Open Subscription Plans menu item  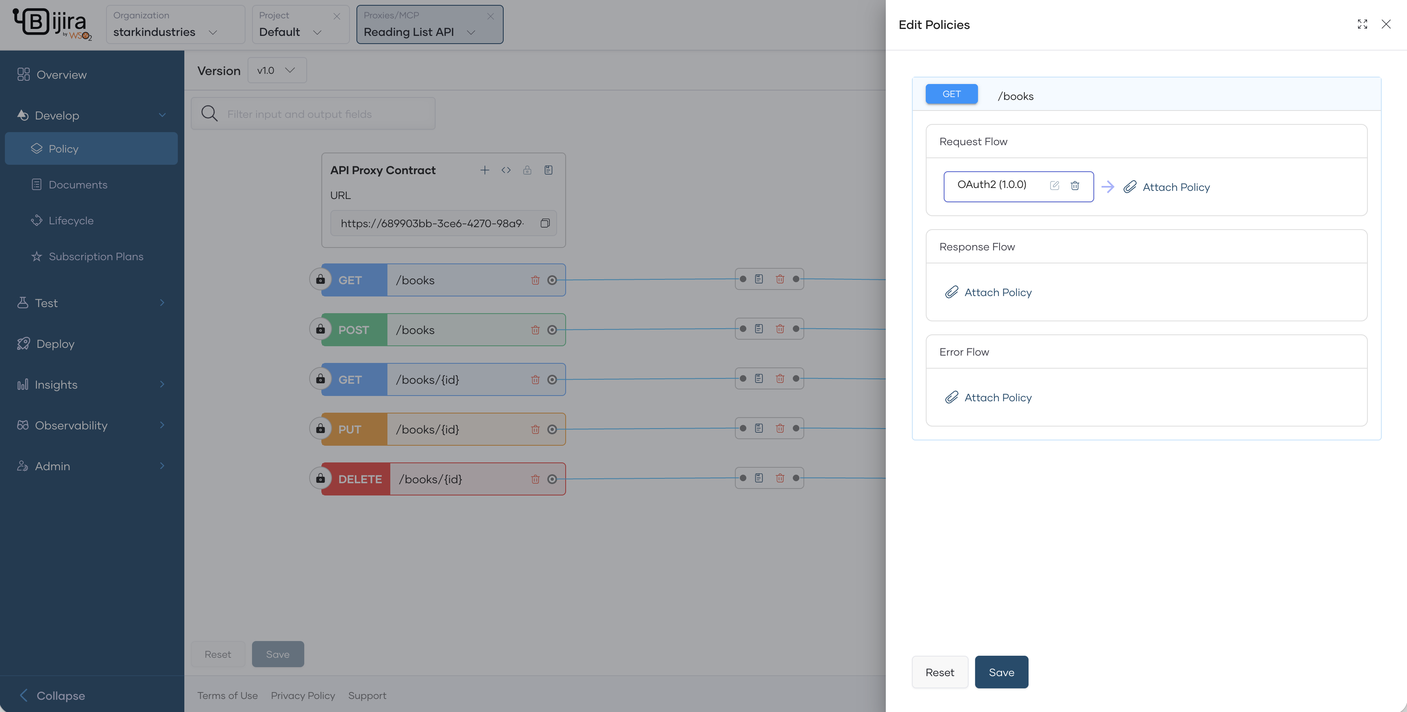point(95,256)
